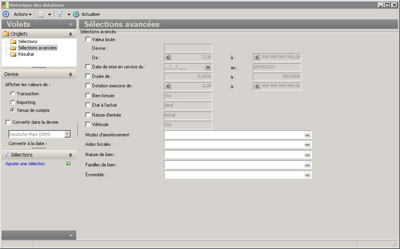400x249 pixels.
Task: Click euro icon in Dotation exercice maximum field
Action: [257, 86]
